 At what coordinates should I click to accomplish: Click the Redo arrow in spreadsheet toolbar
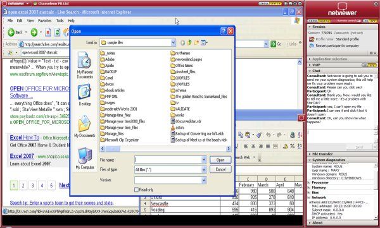coord(279,135)
